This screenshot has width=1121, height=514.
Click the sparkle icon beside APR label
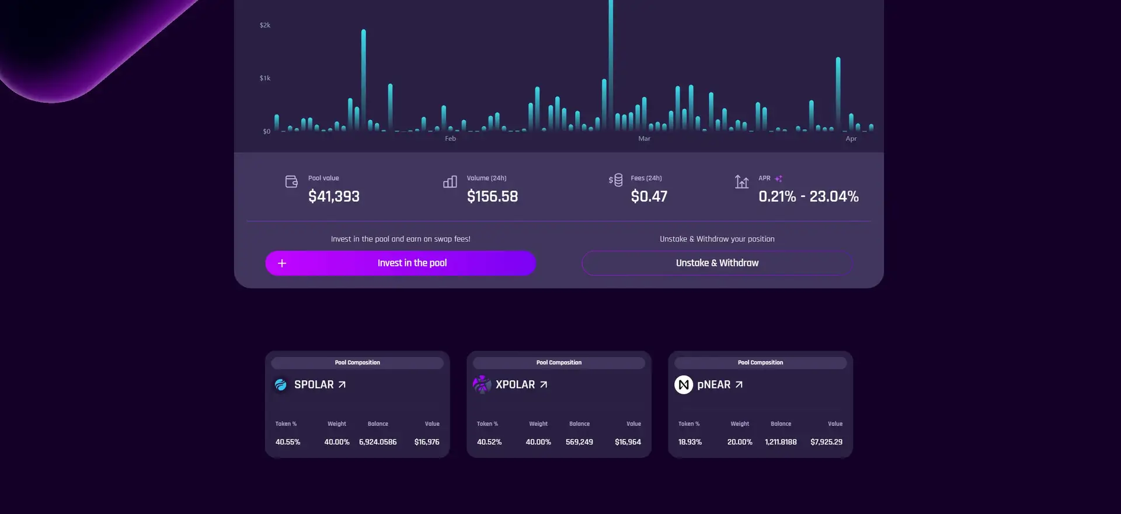pos(778,179)
